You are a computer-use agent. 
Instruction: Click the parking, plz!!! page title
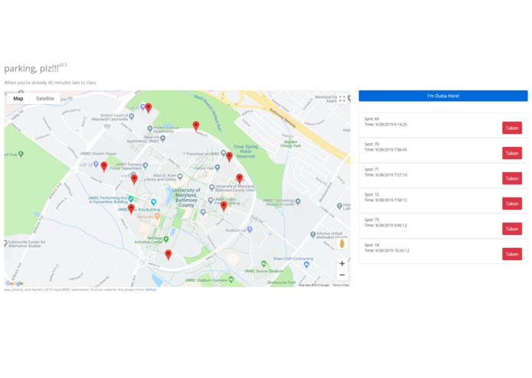(31, 68)
